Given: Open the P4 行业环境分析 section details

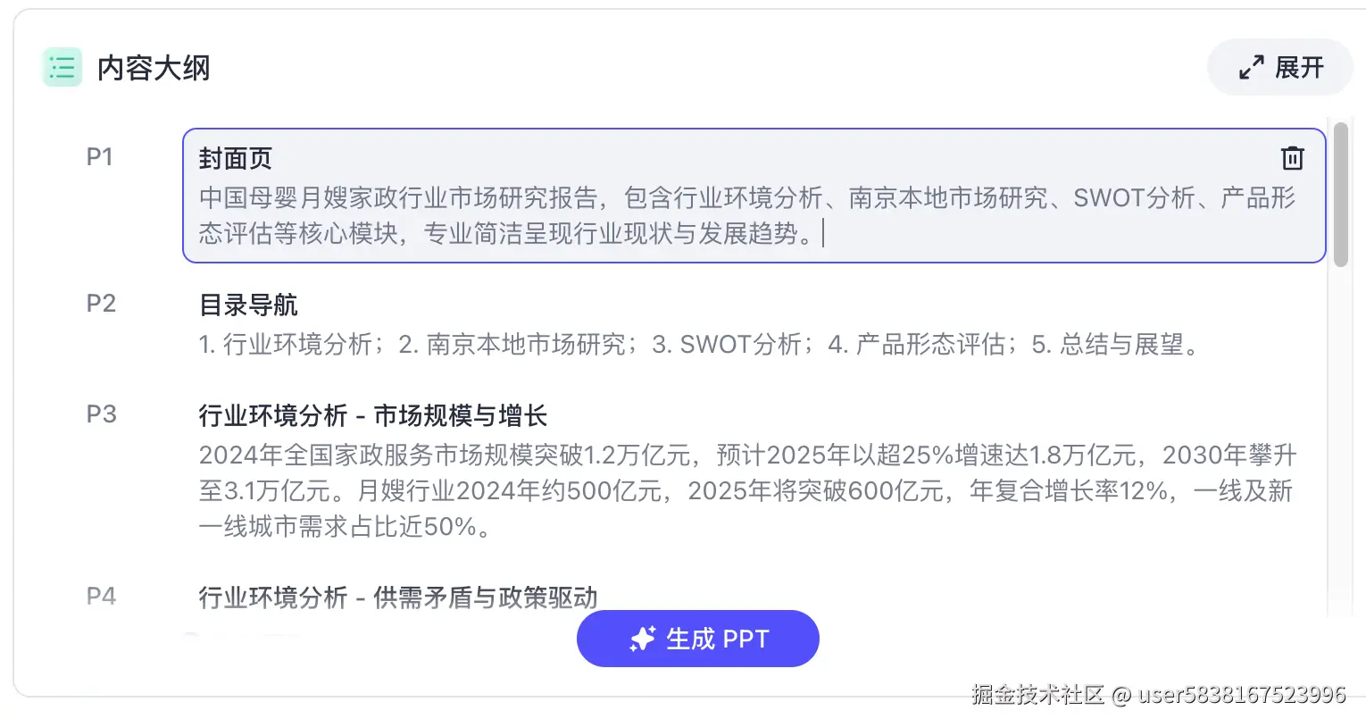Looking at the screenshot, I should click(397, 597).
